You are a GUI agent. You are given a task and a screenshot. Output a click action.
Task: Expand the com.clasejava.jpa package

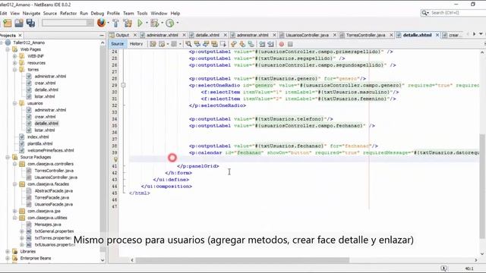coord(14,211)
